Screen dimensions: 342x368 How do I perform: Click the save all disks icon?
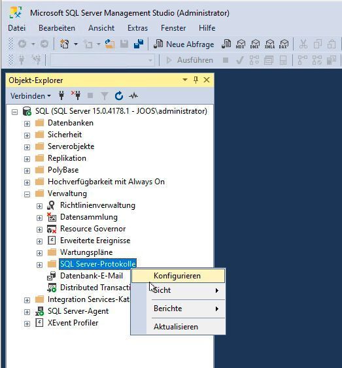[x=139, y=44]
